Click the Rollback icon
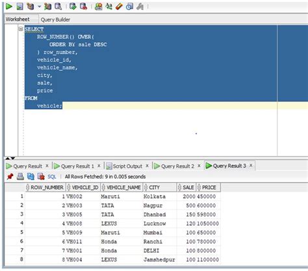 tap(84, 6)
